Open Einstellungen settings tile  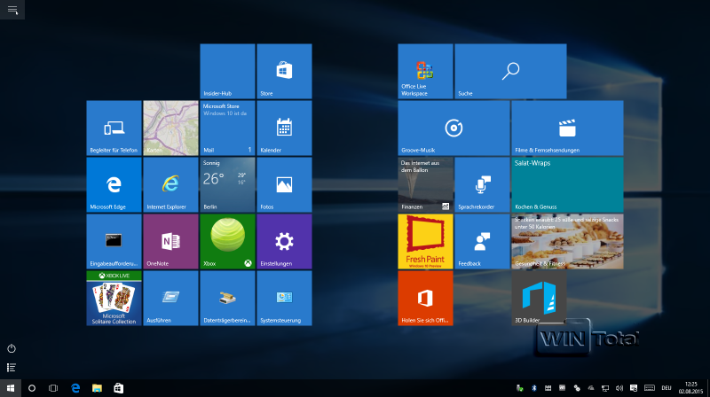tap(284, 241)
